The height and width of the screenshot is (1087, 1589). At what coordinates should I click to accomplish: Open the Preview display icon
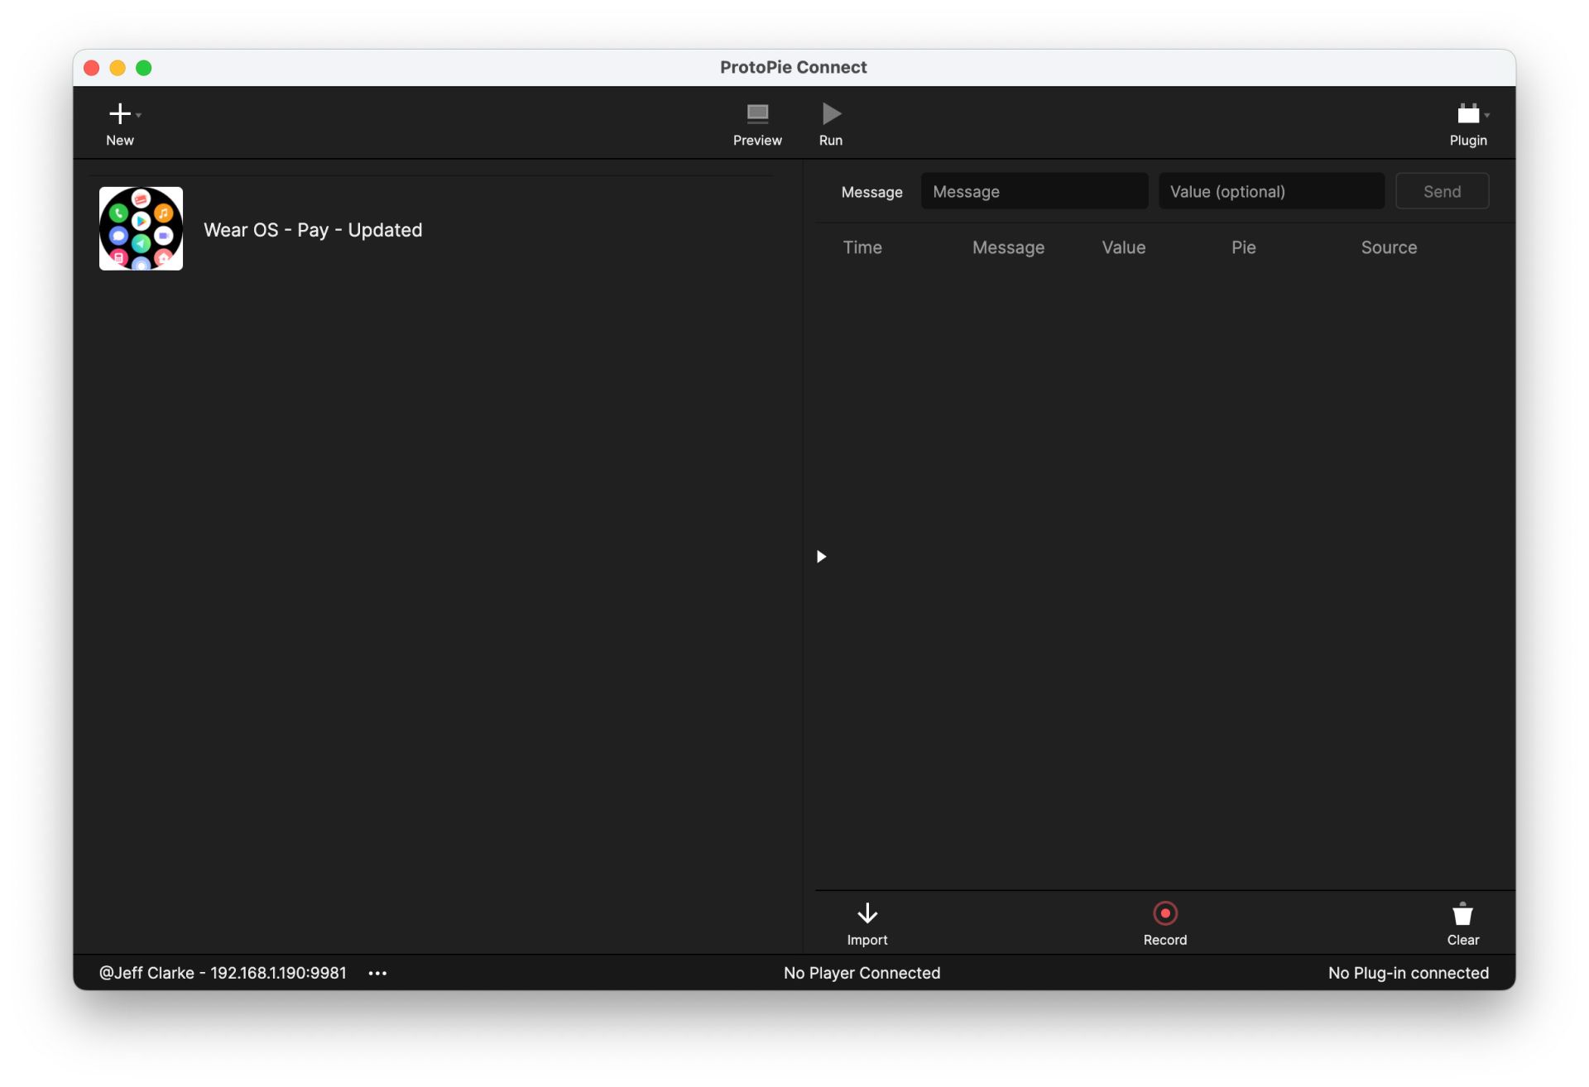(757, 113)
